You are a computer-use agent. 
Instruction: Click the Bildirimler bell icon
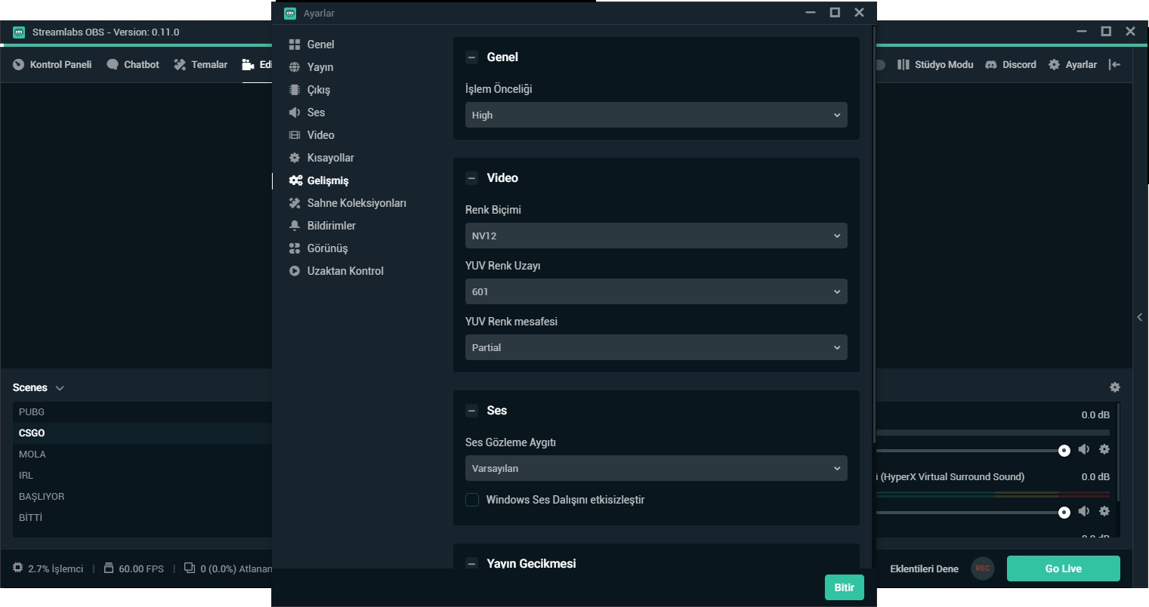295,226
